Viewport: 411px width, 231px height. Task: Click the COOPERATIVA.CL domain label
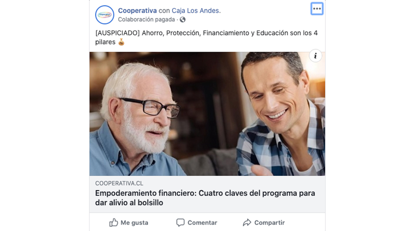point(119,184)
